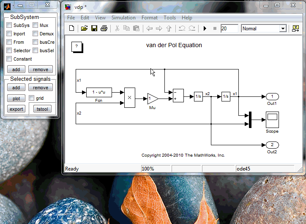Screen dimensions: 306x224
Task: Toggle the Demux checkbox
Action: tap(36, 34)
